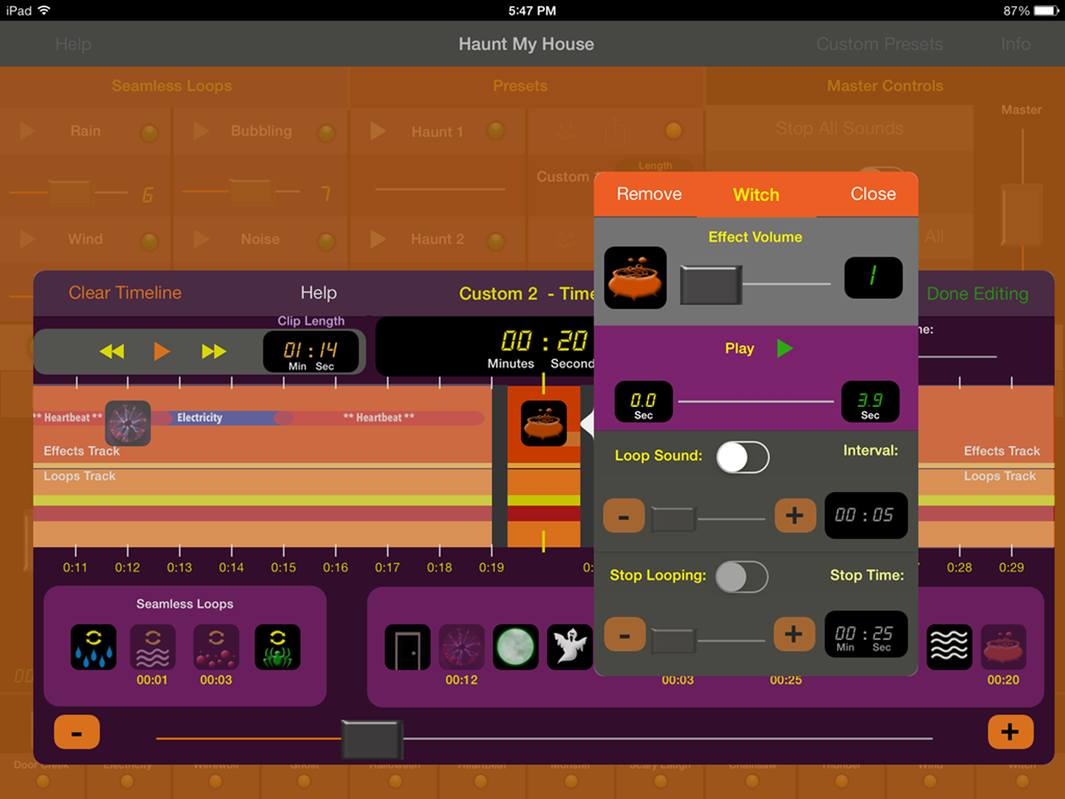The image size is (1065, 799).
Task: Click the Clip Length 01:14 display
Action: [x=311, y=351]
